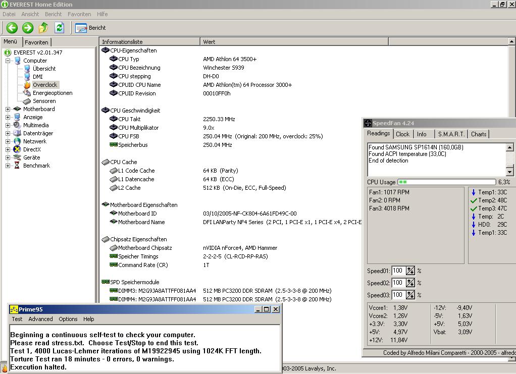Open the Hilfe menu
This screenshot has width=516, height=374.
(x=102, y=14)
